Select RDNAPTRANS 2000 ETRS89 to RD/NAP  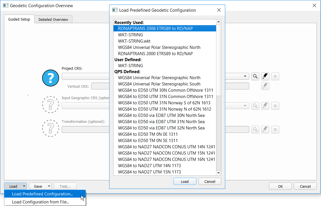point(155,54)
